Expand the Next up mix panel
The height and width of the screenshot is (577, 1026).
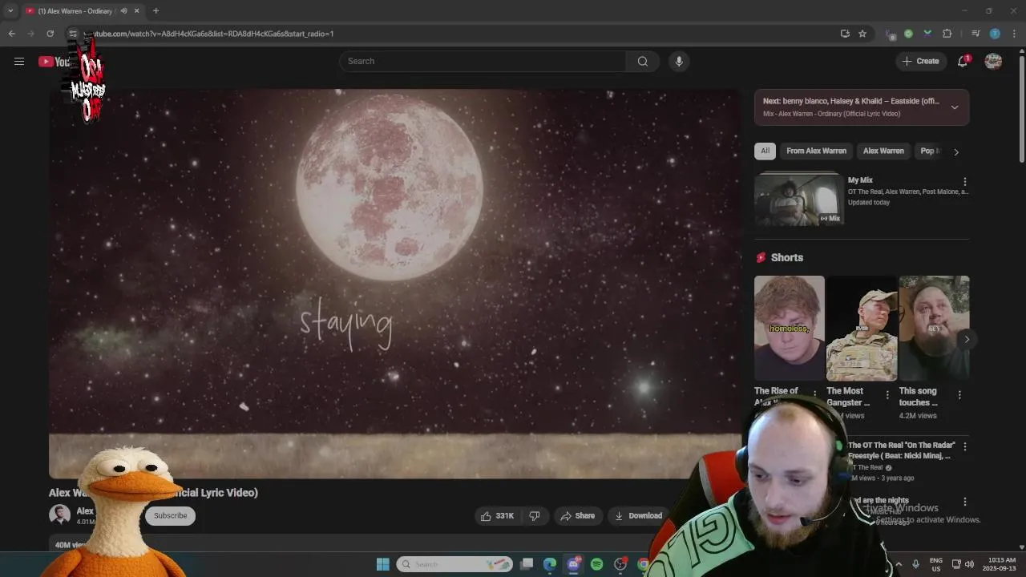tap(954, 107)
